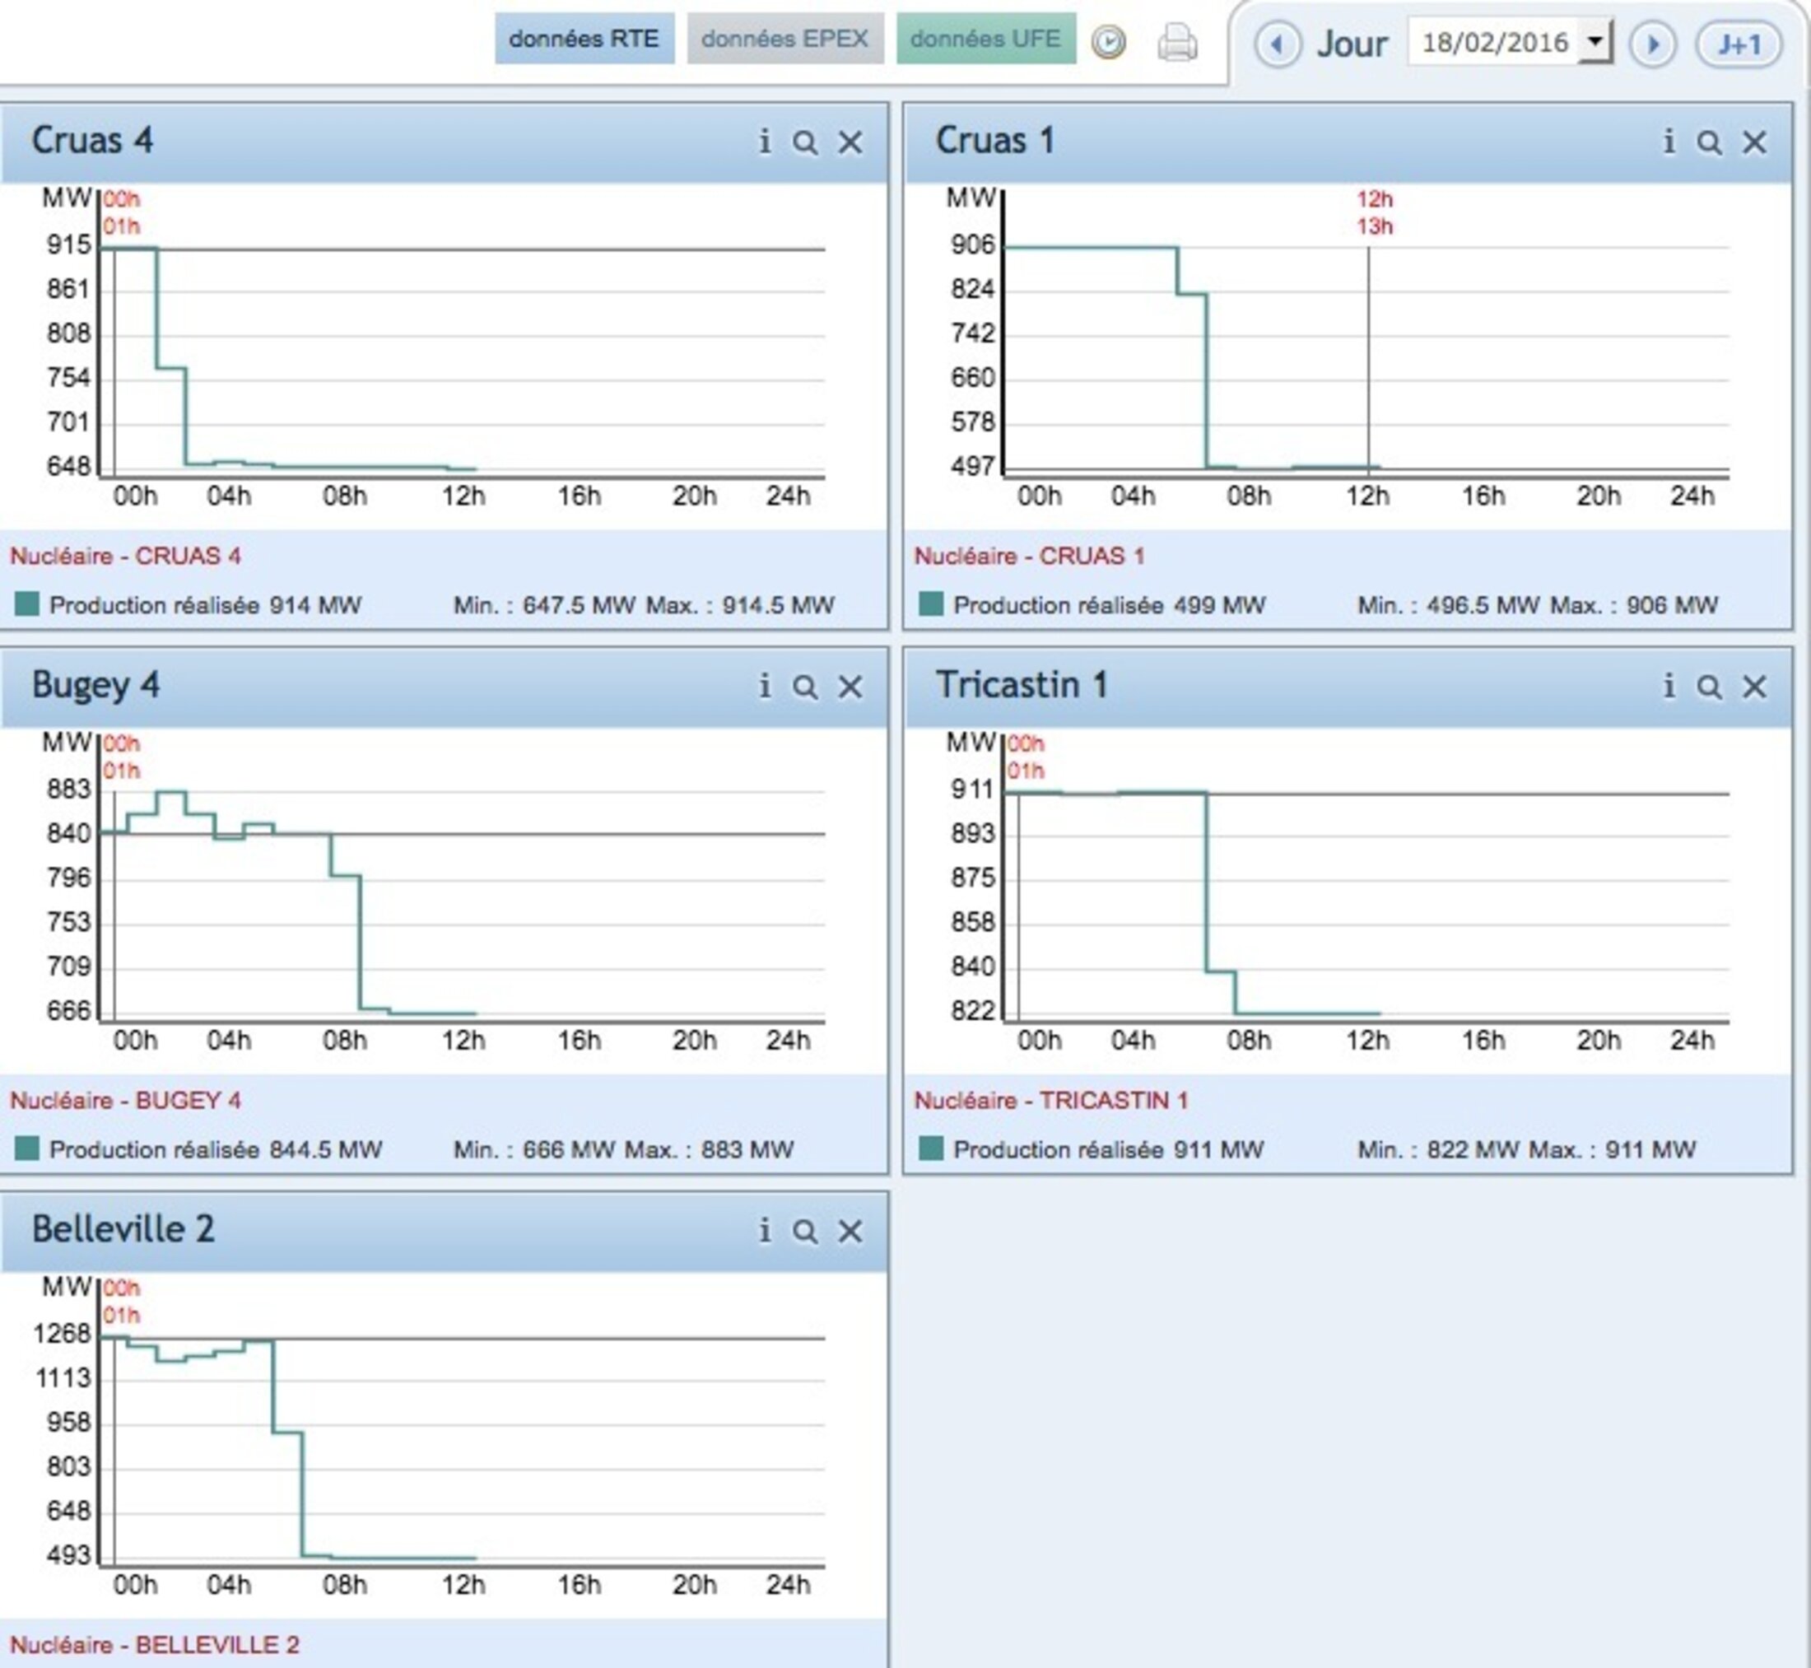Zoom magnifier on Cruas 1 panel
The image size is (1811, 1668).
click(1709, 142)
